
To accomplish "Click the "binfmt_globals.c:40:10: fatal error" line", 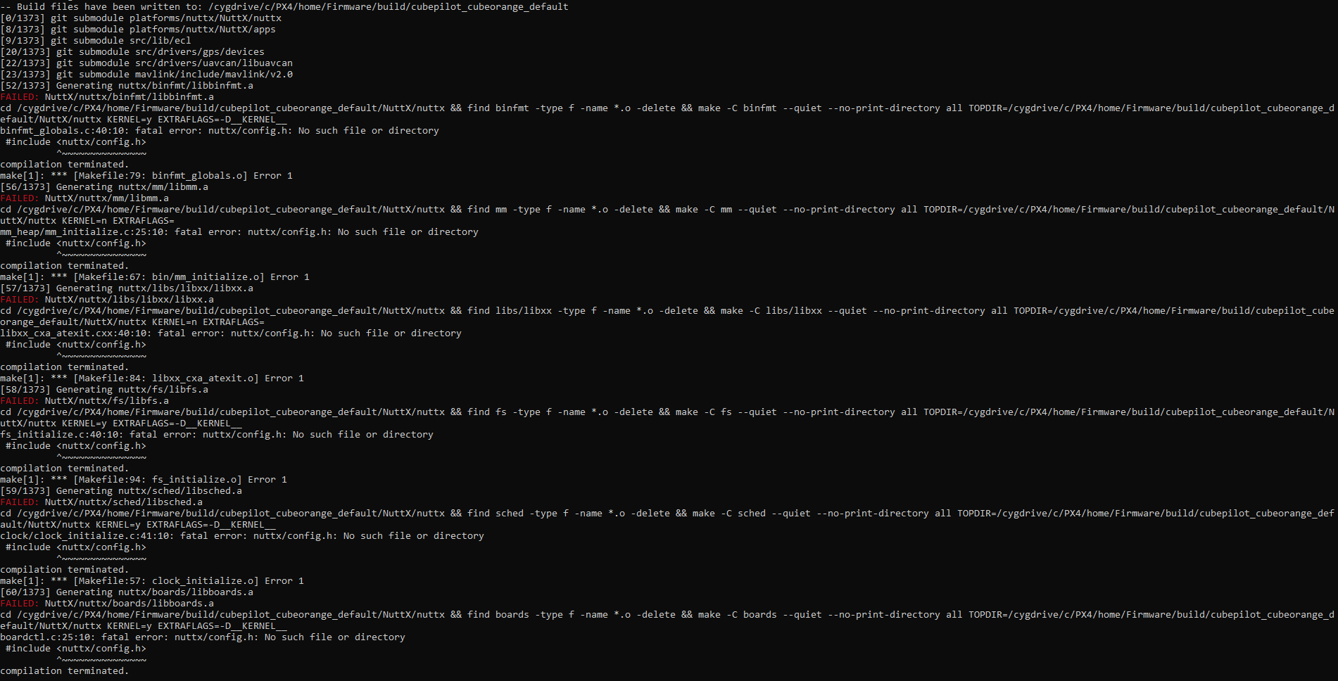I will [x=220, y=130].
